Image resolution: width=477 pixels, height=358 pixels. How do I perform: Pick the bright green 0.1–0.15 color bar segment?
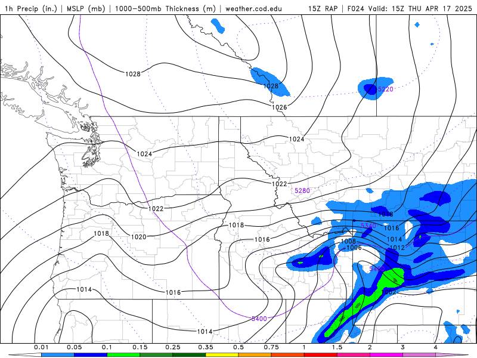123,355
